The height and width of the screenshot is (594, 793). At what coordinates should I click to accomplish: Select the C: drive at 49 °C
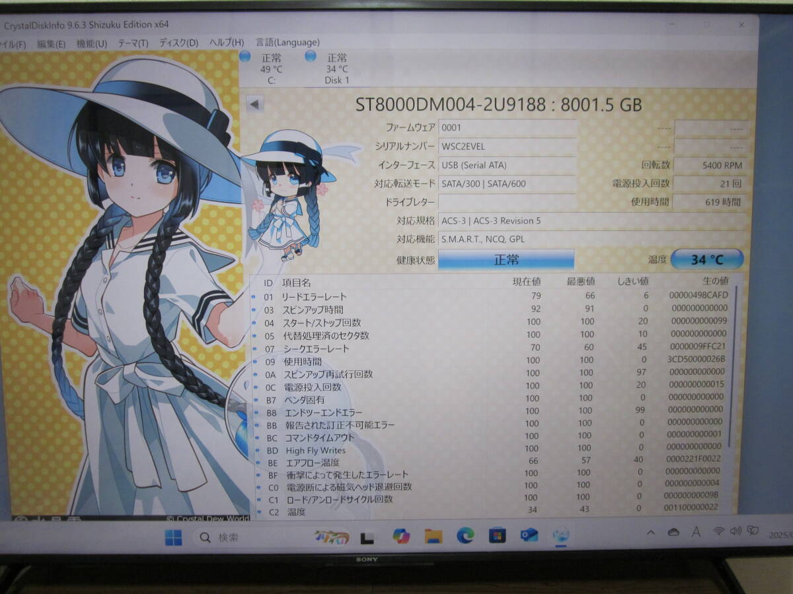tap(271, 69)
